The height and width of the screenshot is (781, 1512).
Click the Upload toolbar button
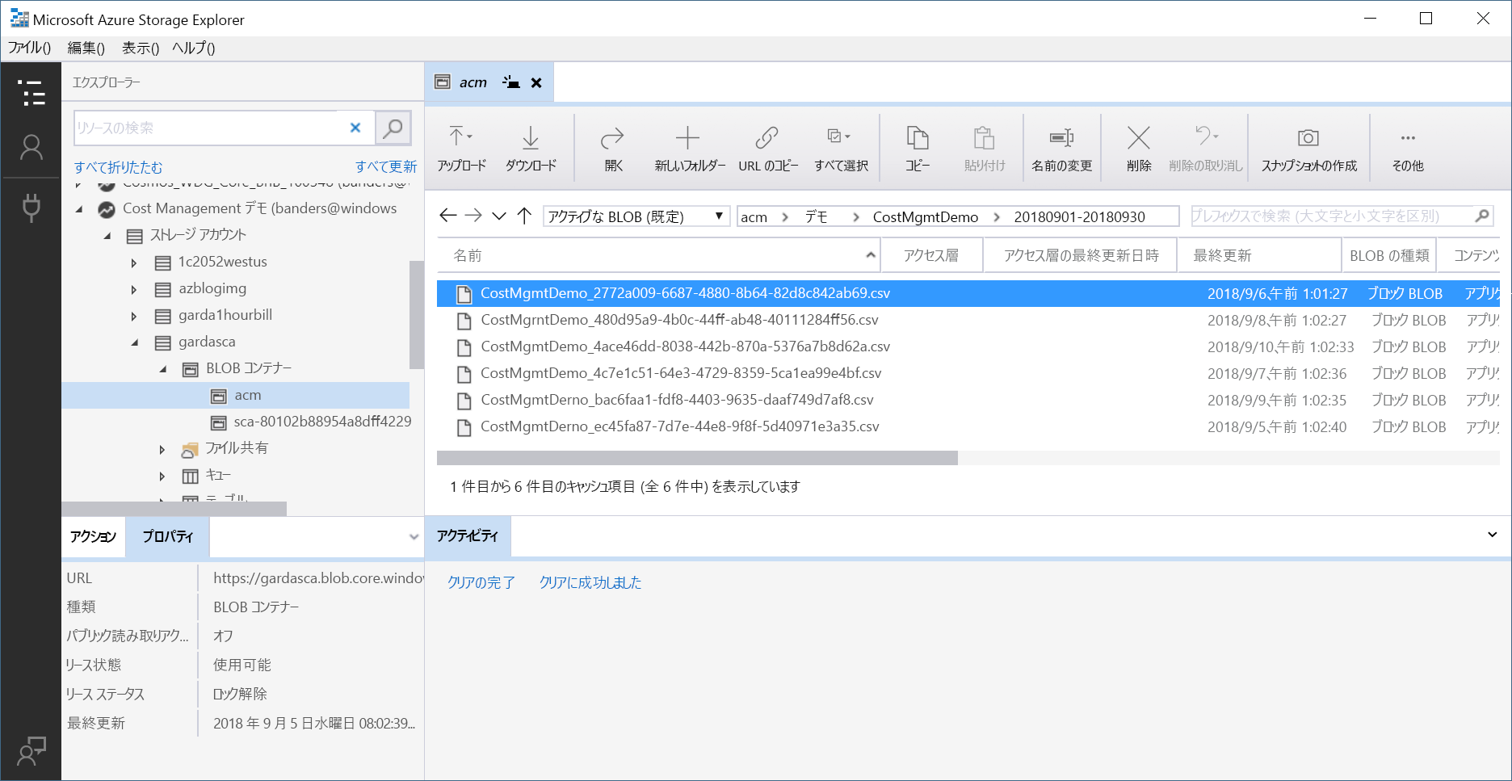(x=461, y=149)
